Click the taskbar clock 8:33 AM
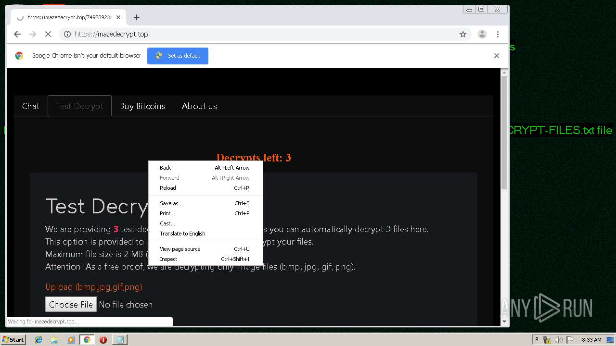 [x=591, y=340]
